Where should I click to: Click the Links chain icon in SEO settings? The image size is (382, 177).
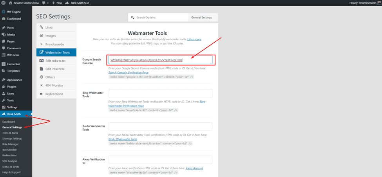42,27
